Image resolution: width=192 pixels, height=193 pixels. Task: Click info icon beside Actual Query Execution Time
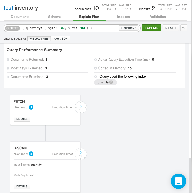[x=96, y=60]
